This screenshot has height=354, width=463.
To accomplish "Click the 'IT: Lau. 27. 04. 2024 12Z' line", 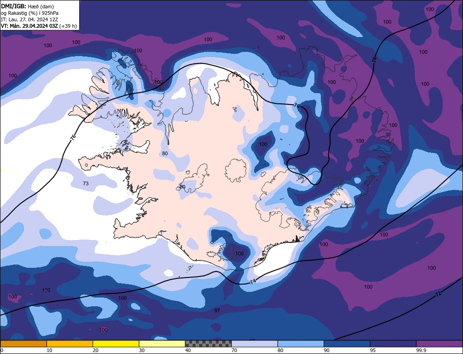I will point(30,19).
